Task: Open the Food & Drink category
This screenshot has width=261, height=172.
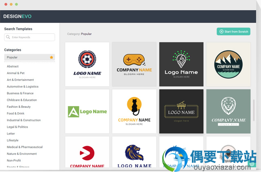Action: [15, 113]
